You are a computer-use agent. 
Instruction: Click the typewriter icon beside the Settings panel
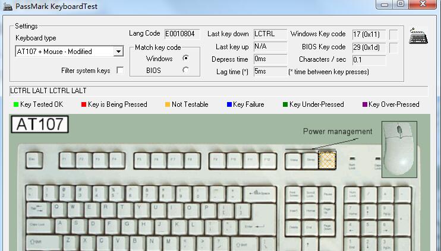point(418,36)
